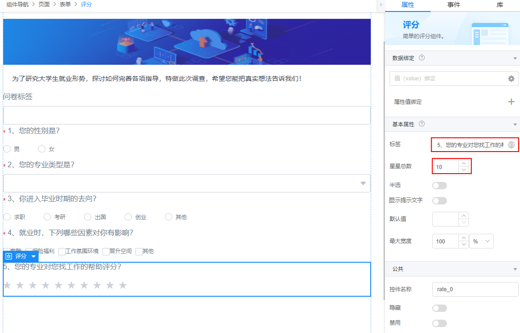Image resolution: width=520 pixels, height=333 pixels.
Task: Increase the 星星总数 value
Action: 463,163
